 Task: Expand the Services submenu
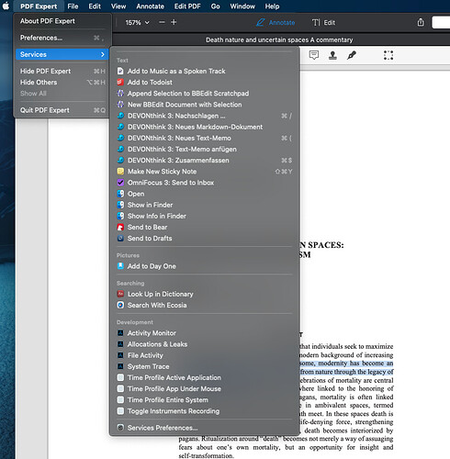click(62, 54)
